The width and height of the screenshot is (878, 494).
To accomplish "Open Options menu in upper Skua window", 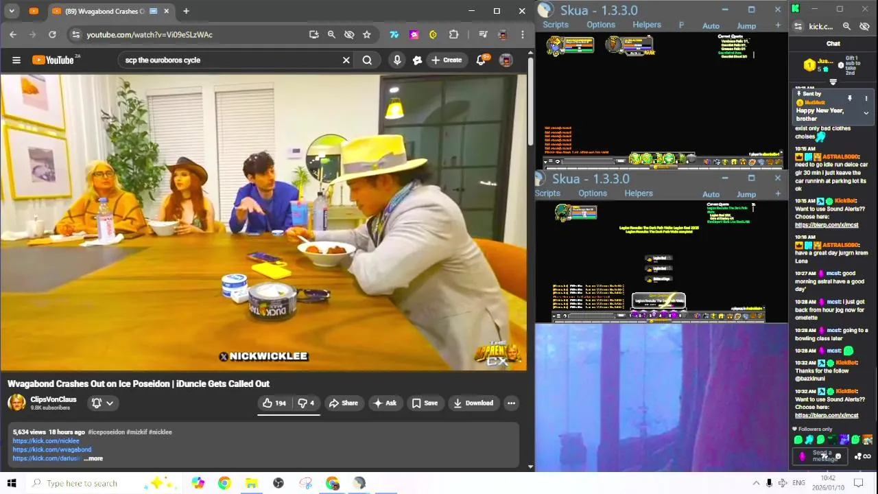I will 601,25.
